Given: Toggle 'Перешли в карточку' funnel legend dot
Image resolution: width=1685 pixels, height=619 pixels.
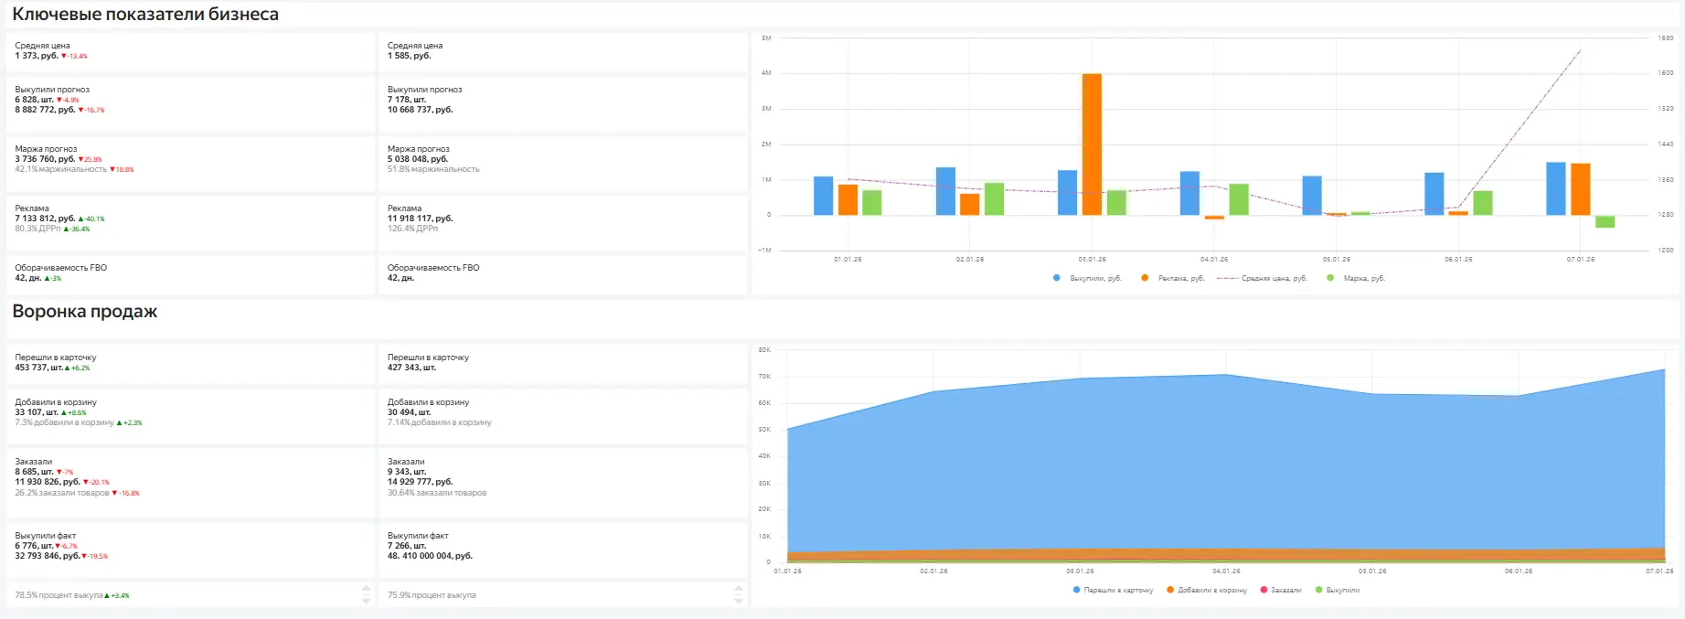Looking at the screenshot, I should tap(1077, 591).
